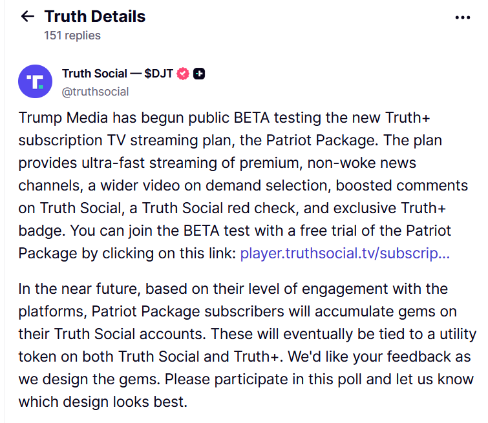
Task: Click the line beginning "we design the gems"
Action: tap(246, 379)
